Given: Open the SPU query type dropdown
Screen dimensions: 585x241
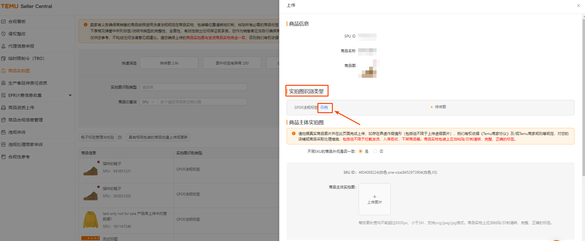Looking at the screenshot, I should [x=149, y=102].
